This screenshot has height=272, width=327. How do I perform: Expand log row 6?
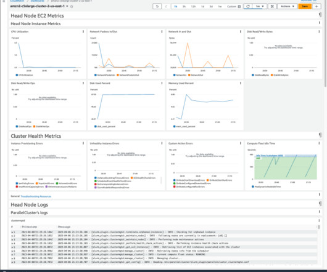12,251
